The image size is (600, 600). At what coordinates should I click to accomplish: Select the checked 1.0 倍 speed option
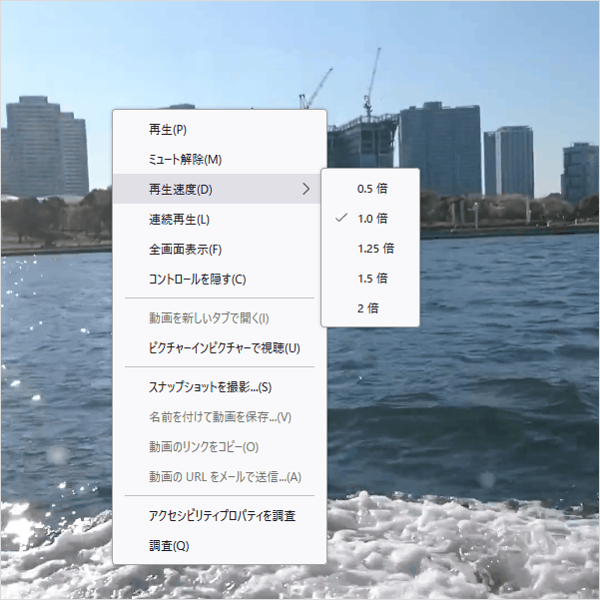pyautogui.click(x=370, y=218)
